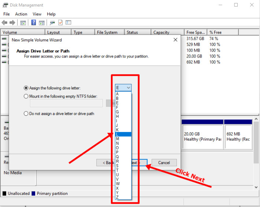Click the black Unallocated legend swatch

(4, 193)
